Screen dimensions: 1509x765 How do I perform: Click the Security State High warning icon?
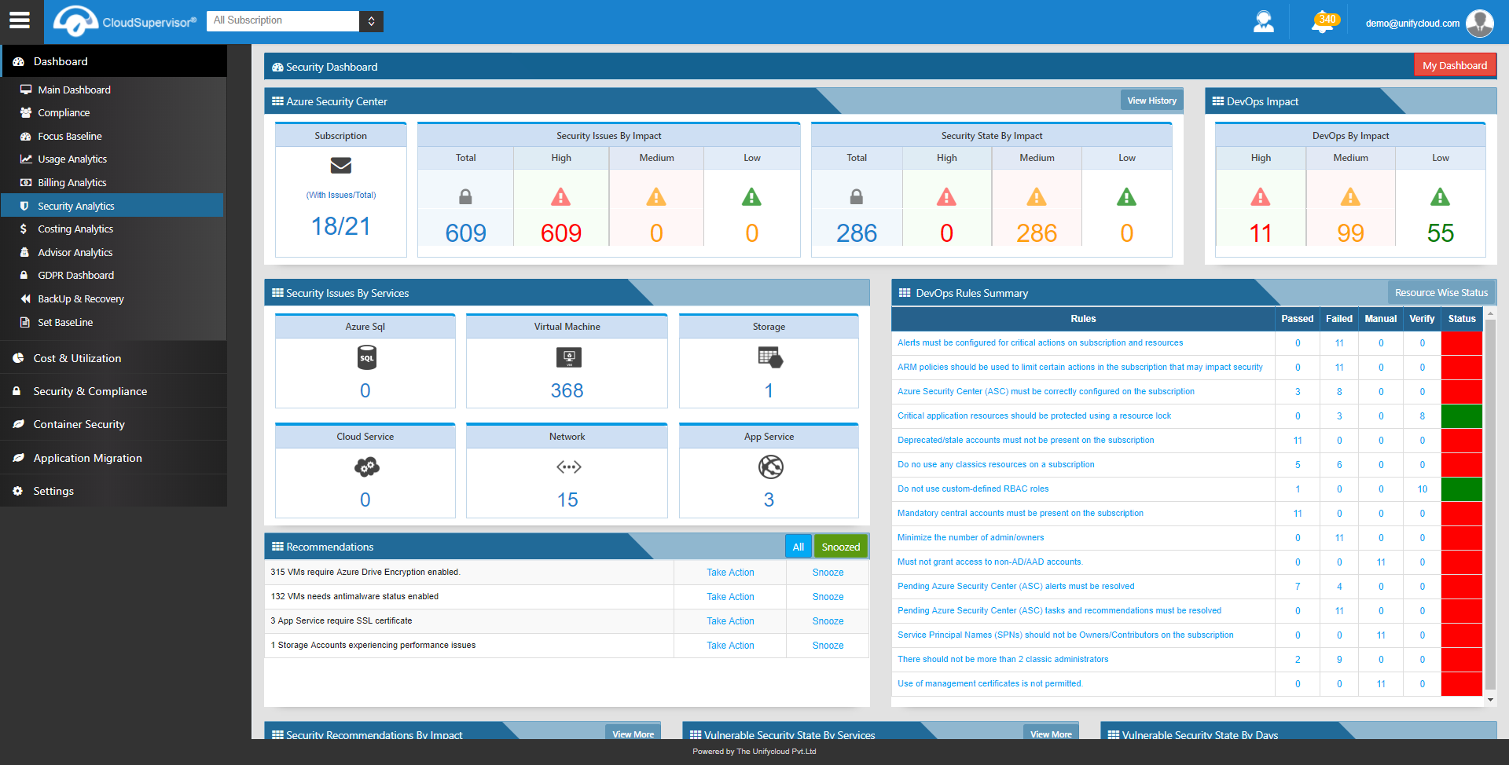[x=946, y=197]
